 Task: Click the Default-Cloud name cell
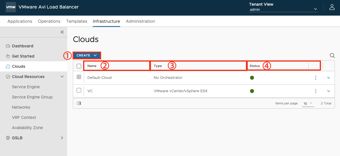[99, 77]
